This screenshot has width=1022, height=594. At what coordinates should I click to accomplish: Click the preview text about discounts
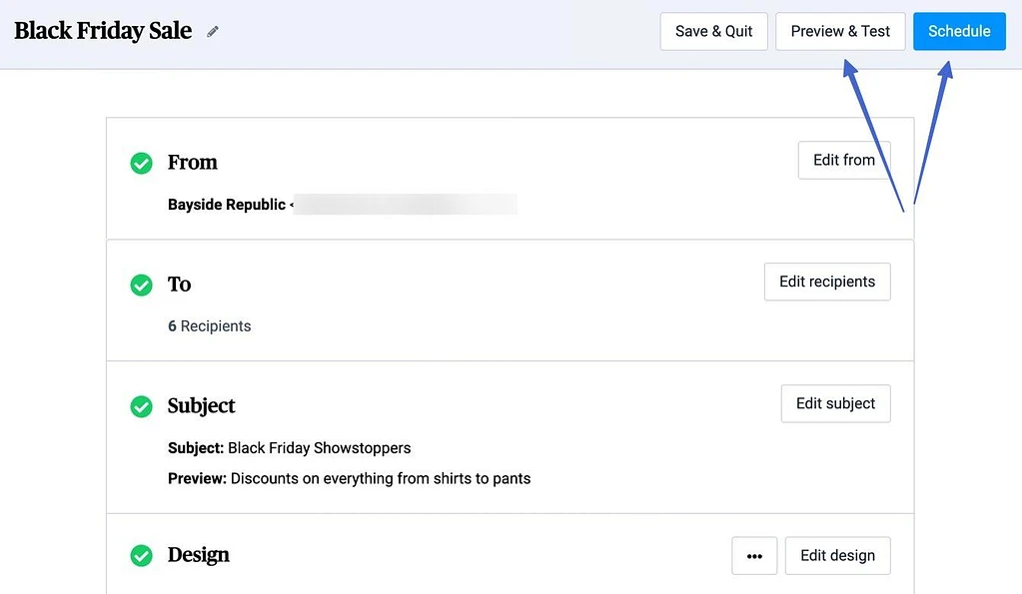click(381, 479)
